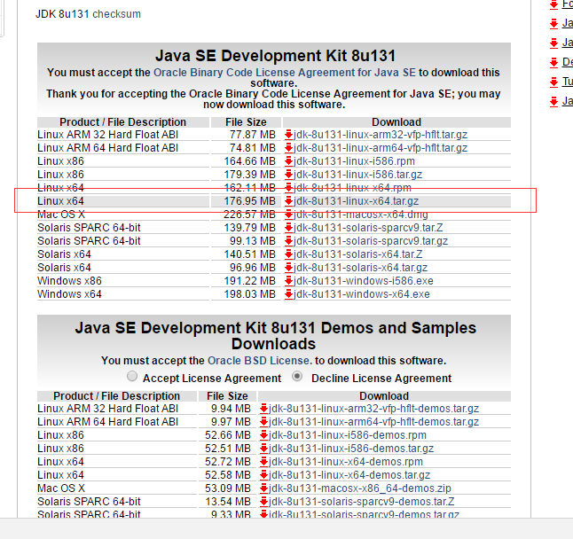Download jdk-8u131-windows-x64.exe file link
Viewport: 573px width, 539px height.
[x=361, y=294]
